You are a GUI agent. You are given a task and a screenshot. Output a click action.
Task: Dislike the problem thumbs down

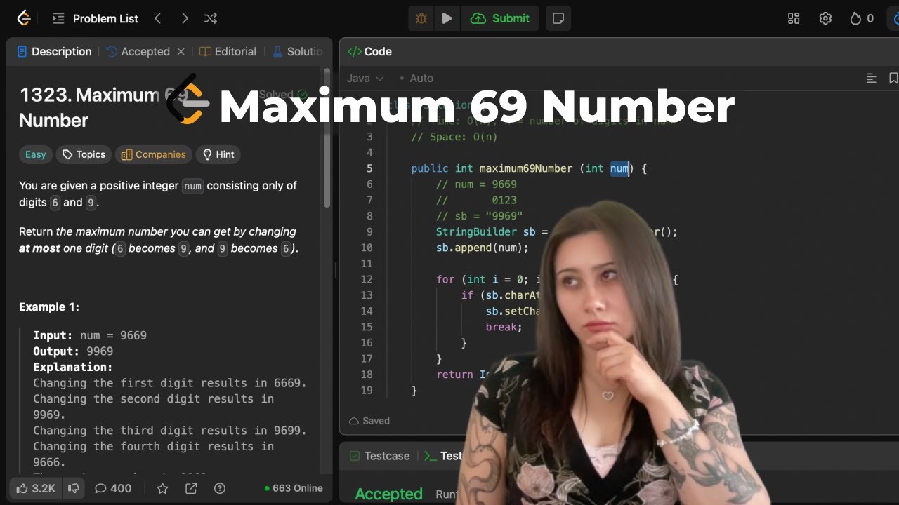point(73,488)
